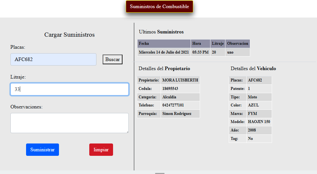Click the Buscar button

112,59
